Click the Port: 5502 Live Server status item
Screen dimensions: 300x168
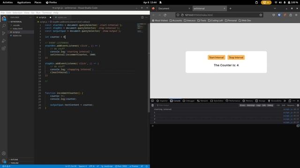coord(121,166)
